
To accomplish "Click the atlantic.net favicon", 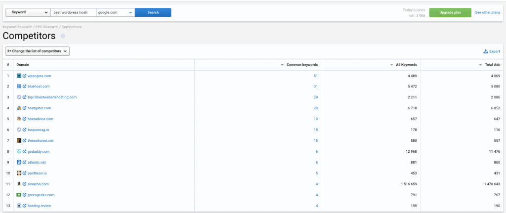I will (x=19, y=162).
